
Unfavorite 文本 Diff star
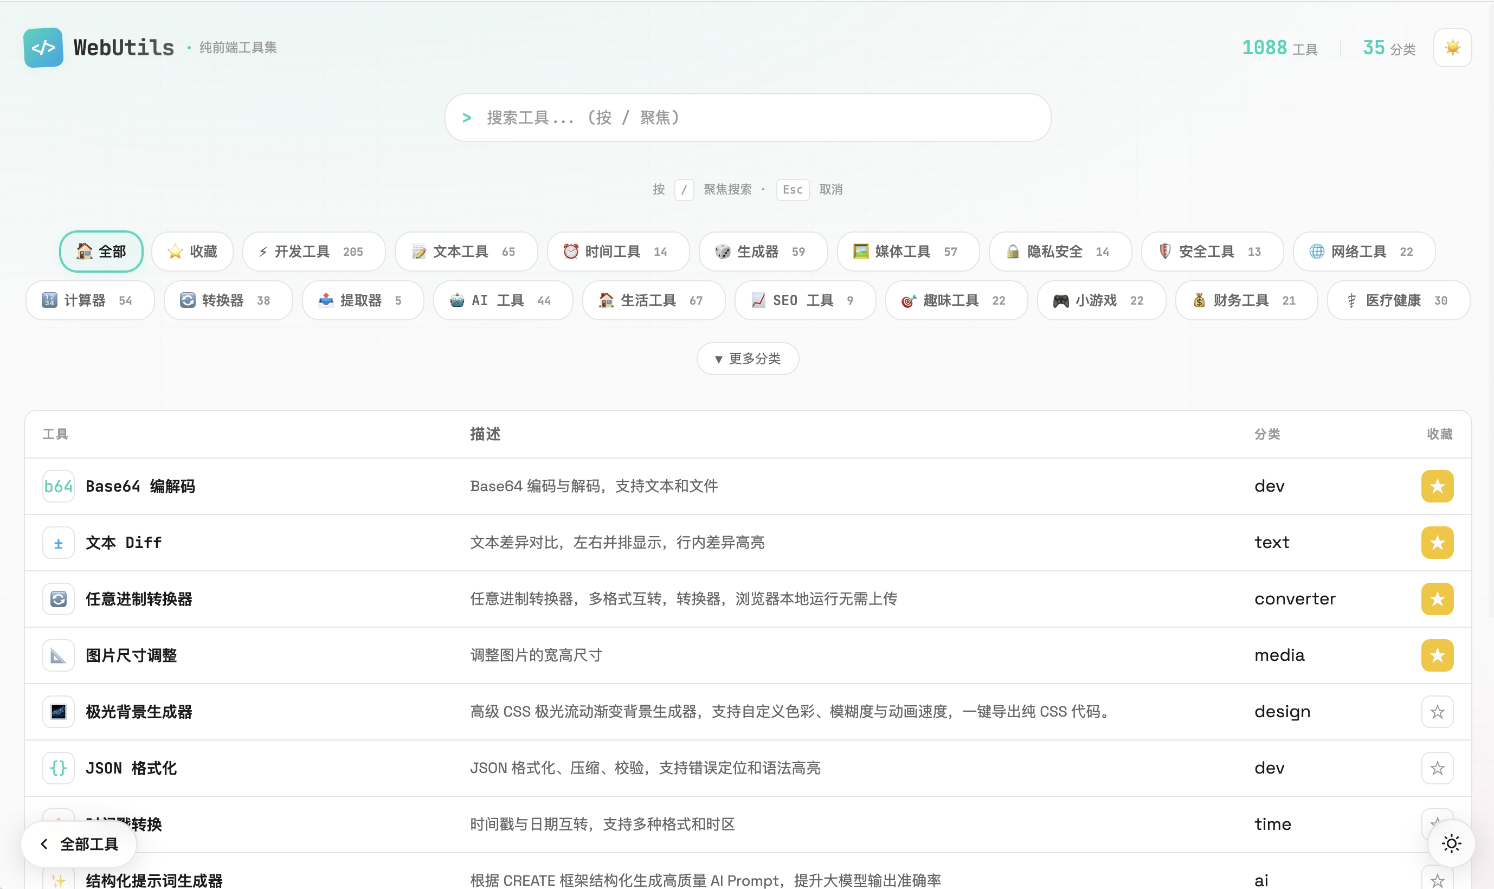tap(1437, 543)
